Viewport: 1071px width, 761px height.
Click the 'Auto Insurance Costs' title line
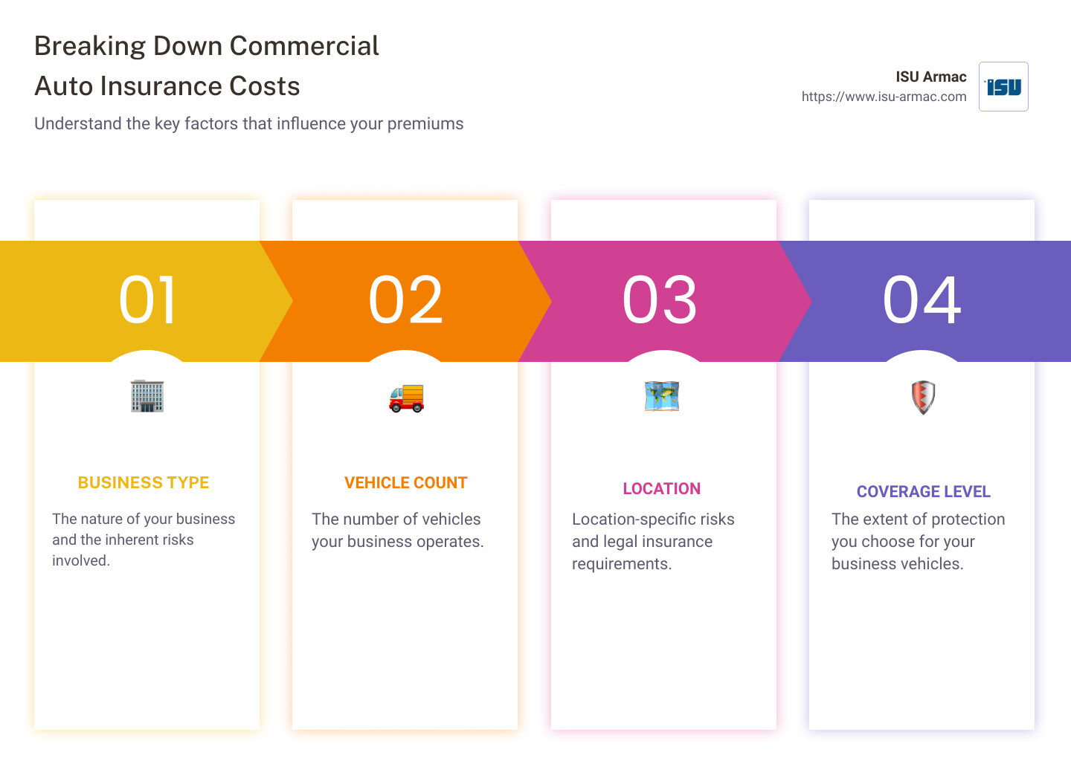pos(167,86)
